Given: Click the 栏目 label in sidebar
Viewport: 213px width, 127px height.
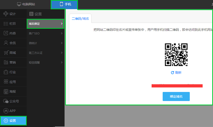Looking at the screenshot, I should point(13,24).
